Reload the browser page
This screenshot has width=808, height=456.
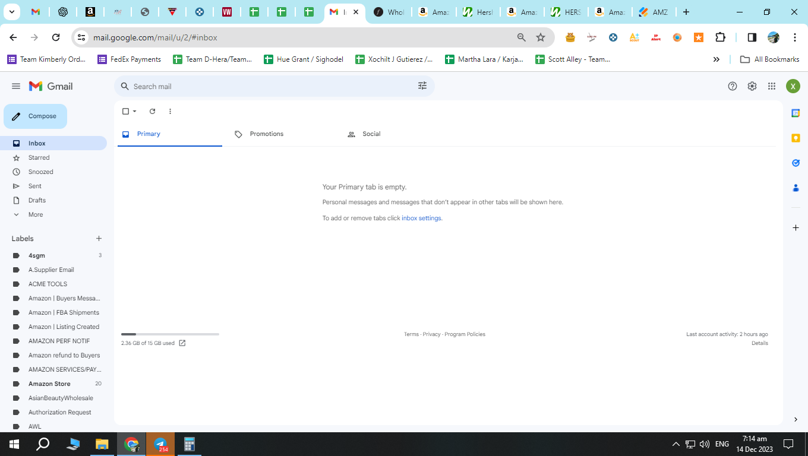click(56, 37)
